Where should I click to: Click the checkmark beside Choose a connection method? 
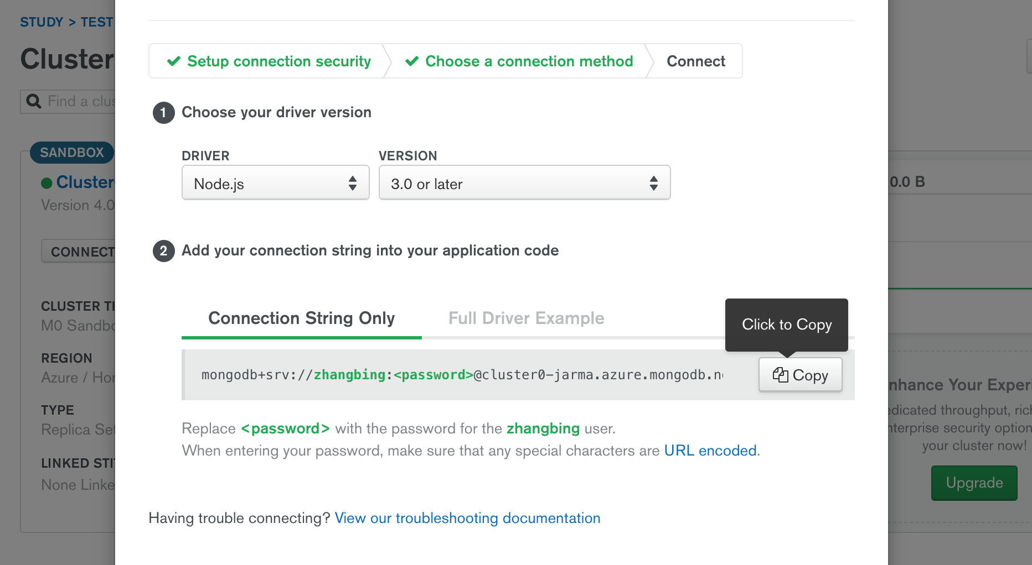(412, 61)
